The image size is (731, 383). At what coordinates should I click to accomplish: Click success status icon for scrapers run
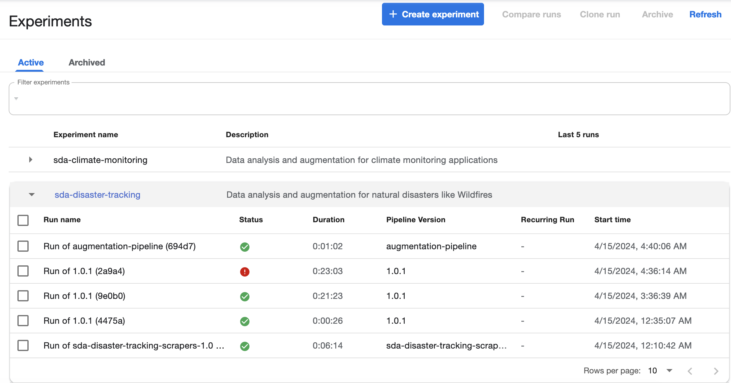(245, 346)
